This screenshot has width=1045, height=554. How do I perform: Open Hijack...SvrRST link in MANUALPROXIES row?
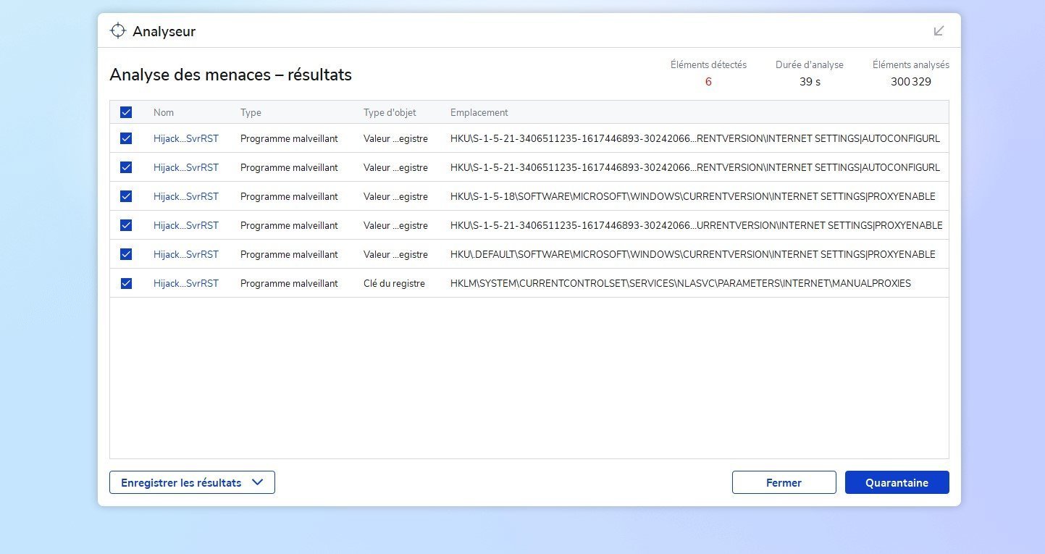(186, 283)
